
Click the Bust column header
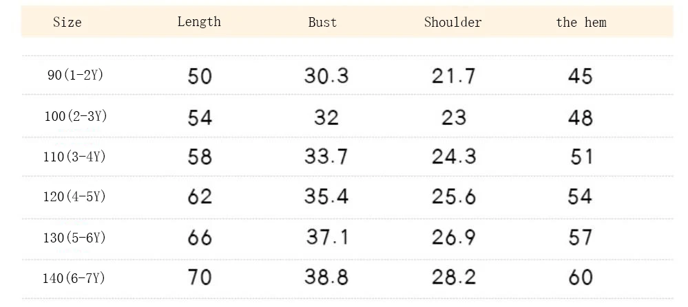[322, 23]
